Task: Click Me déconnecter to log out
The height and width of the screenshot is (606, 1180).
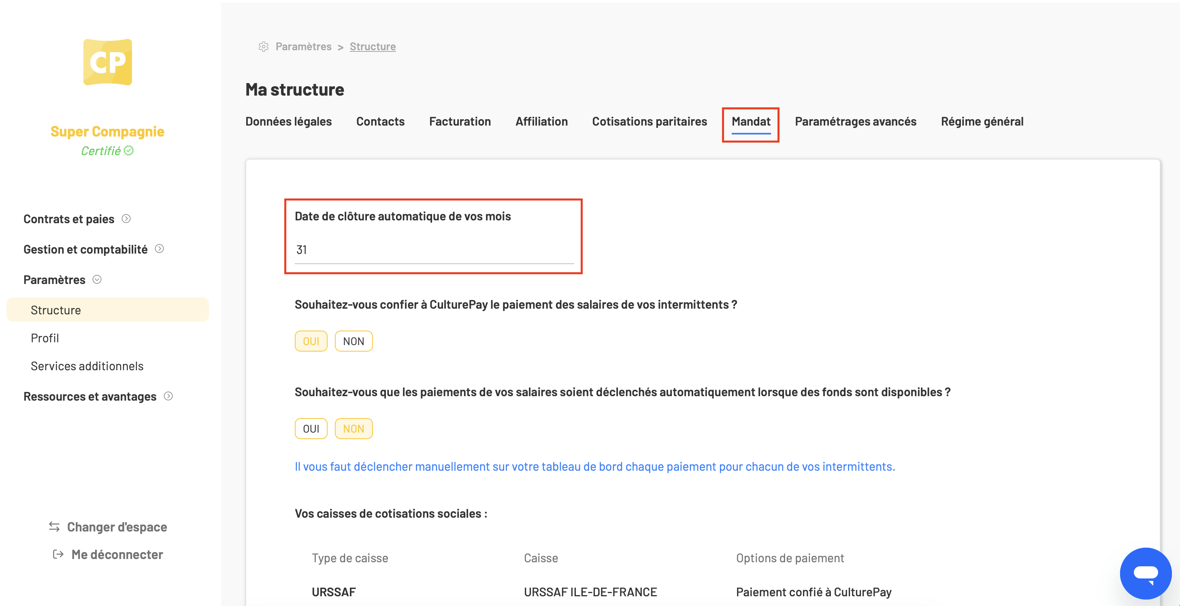Action: [x=117, y=555]
